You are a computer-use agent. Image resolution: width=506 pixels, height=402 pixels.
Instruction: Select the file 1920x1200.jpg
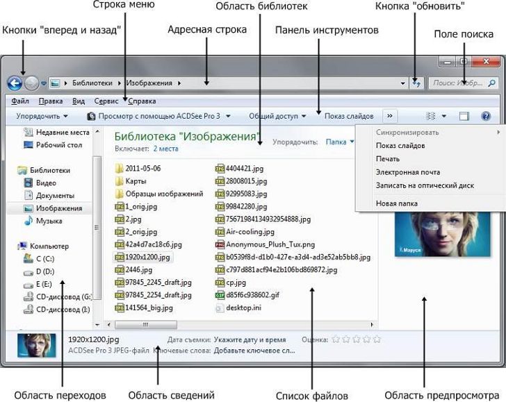pyautogui.click(x=143, y=258)
